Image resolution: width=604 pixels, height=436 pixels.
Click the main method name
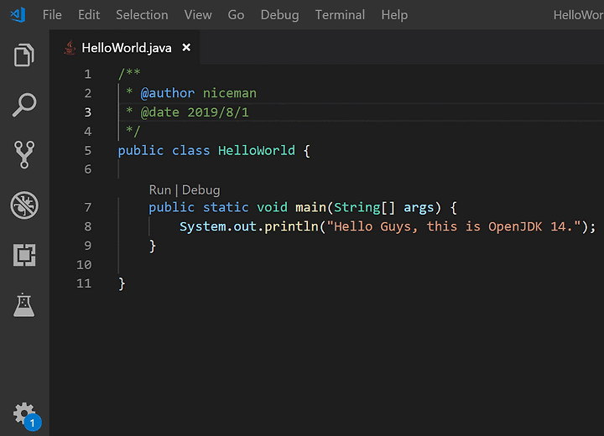coord(310,208)
